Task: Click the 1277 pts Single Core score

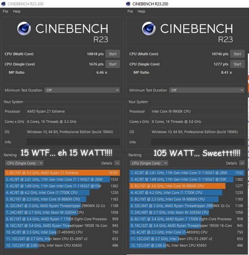Action: tap(221, 64)
